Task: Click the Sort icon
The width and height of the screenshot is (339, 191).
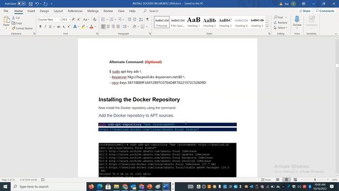Action: click(x=141, y=20)
